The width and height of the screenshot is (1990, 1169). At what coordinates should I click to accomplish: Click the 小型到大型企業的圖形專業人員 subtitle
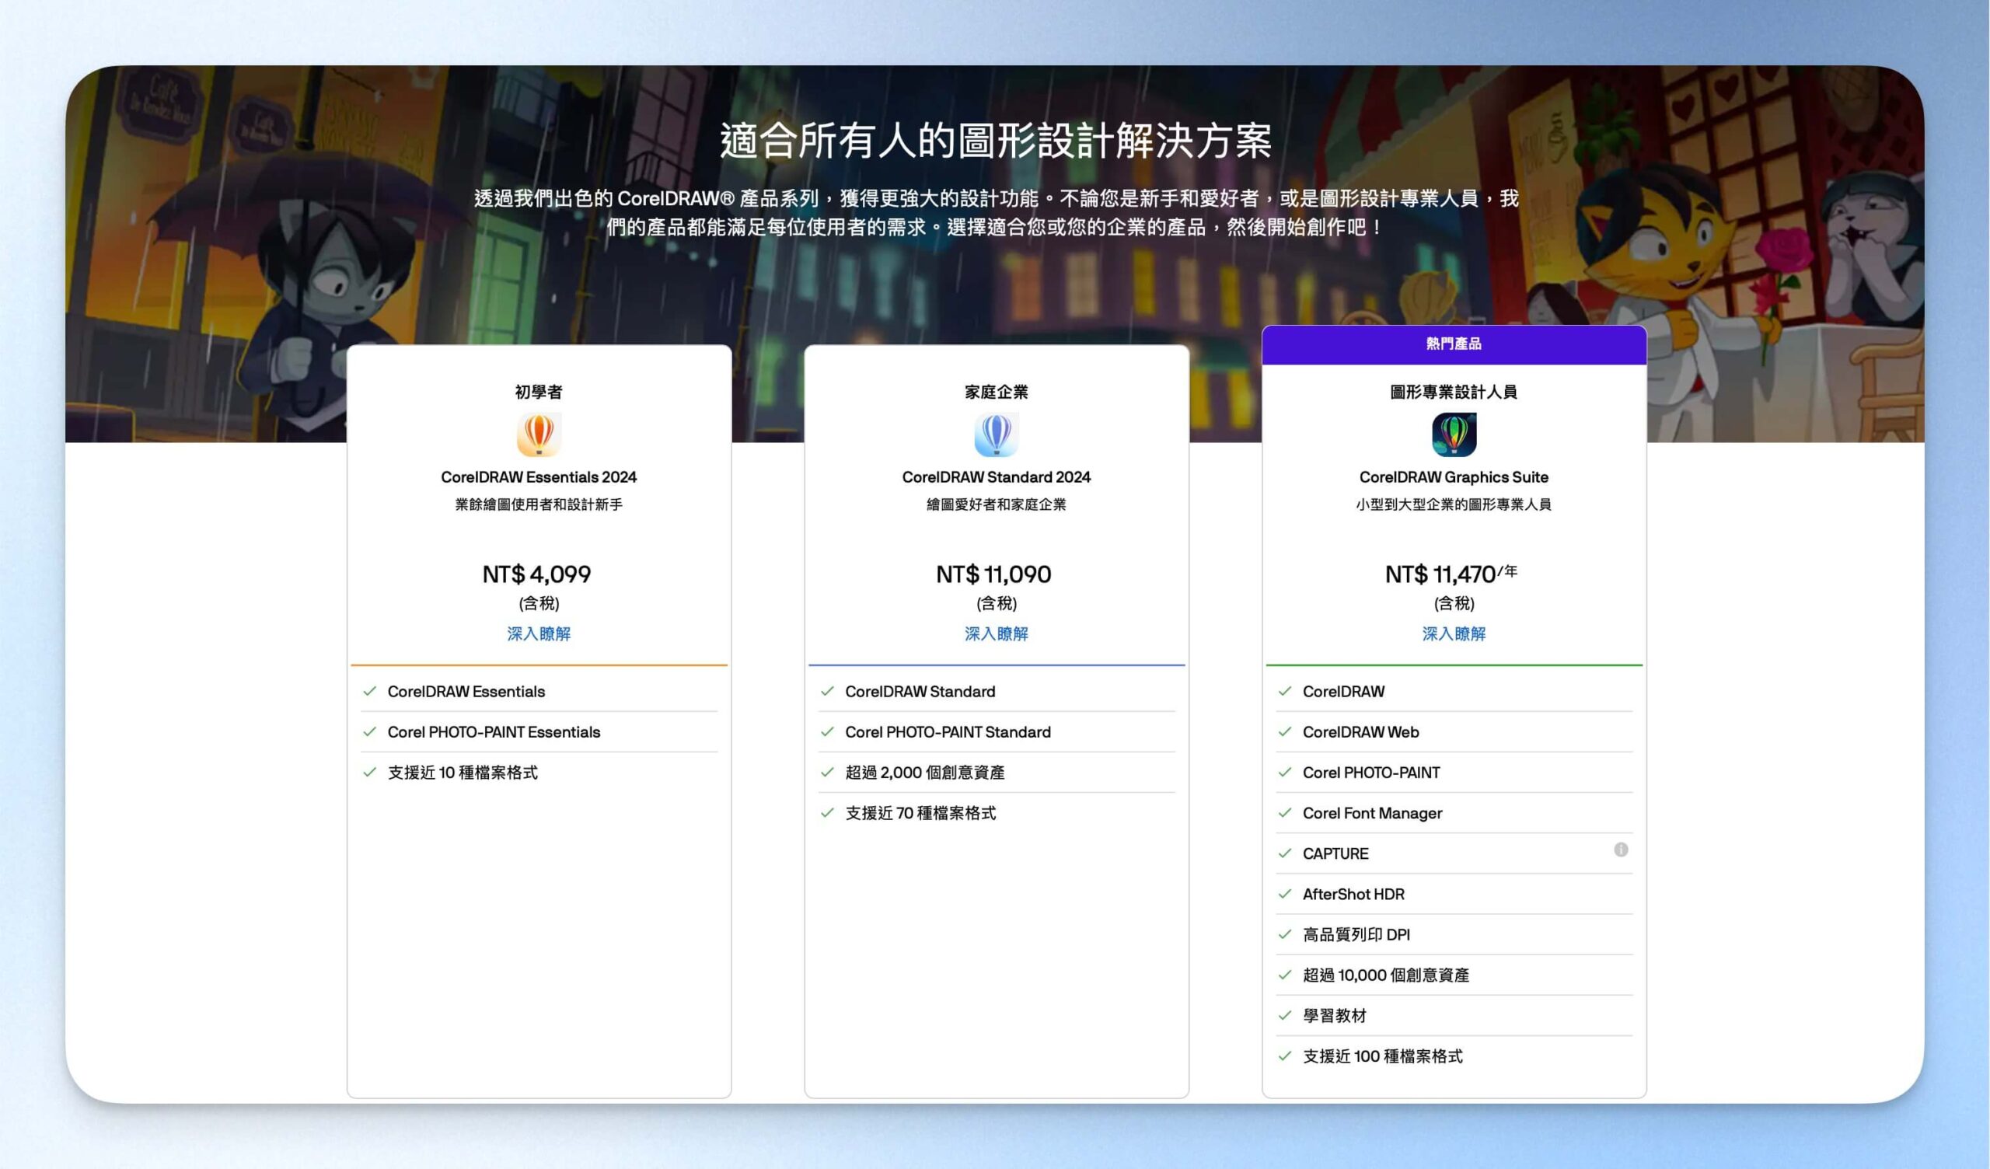[x=1454, y=504]
